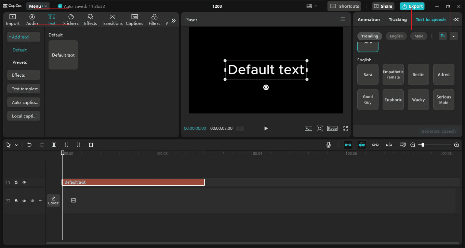Click the timeline zoom out minus icon
The width and height of the screenshot is (465, 248).
[x=413, y=145]
